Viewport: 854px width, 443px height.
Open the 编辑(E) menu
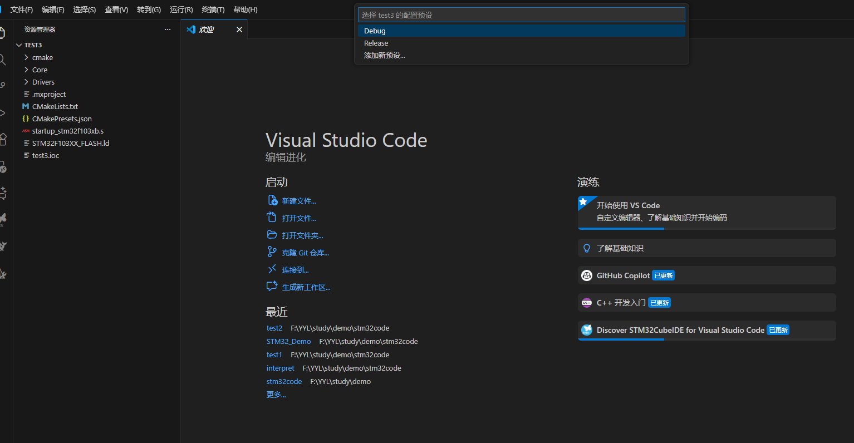(x=53, y=9)
